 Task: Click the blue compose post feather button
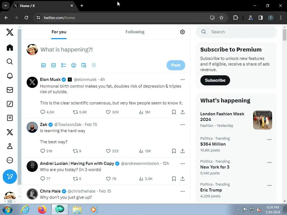[10, 177]
